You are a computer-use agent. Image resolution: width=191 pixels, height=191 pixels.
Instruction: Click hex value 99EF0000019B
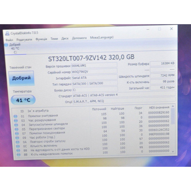coord(159,134)
